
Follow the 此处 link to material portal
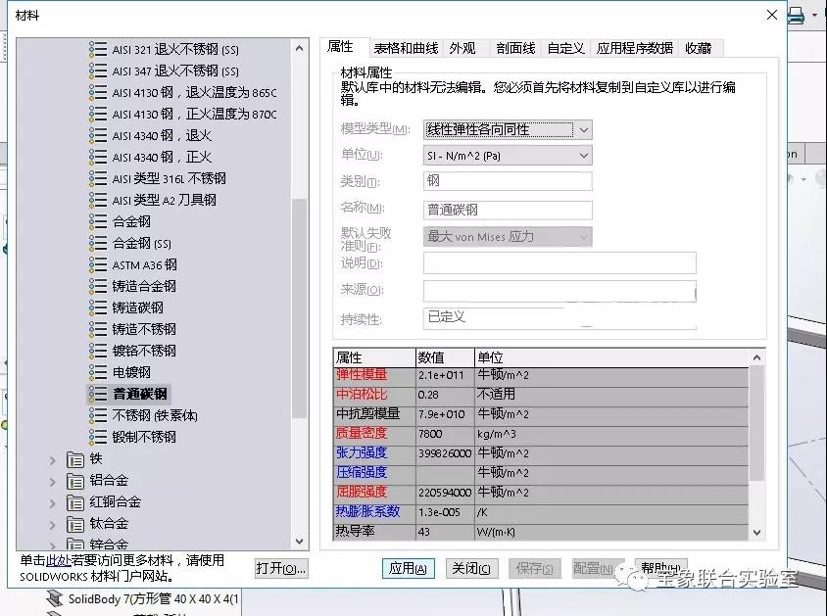tap(58, 560)
